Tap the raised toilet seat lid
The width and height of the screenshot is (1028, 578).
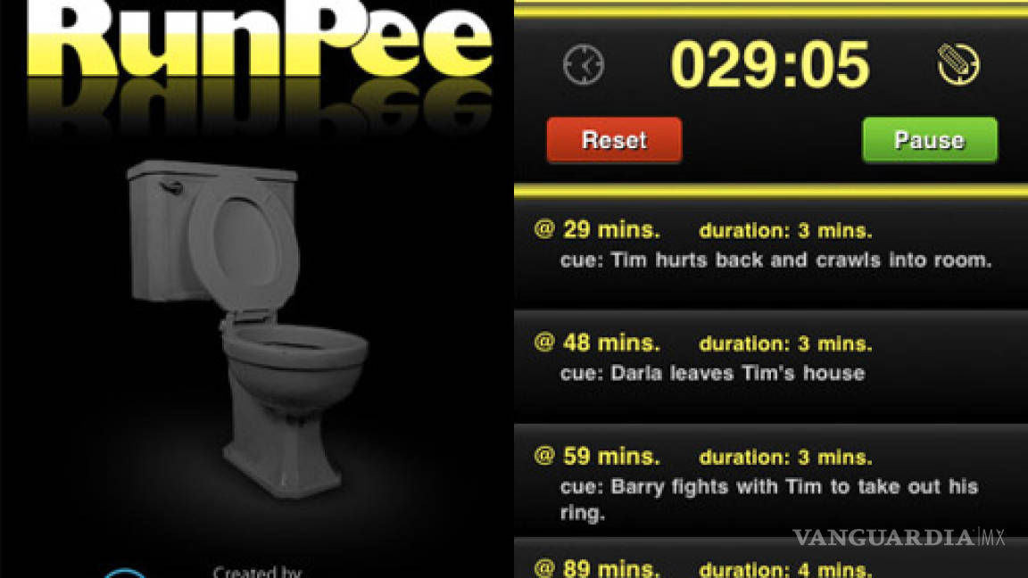click(244, 245)
